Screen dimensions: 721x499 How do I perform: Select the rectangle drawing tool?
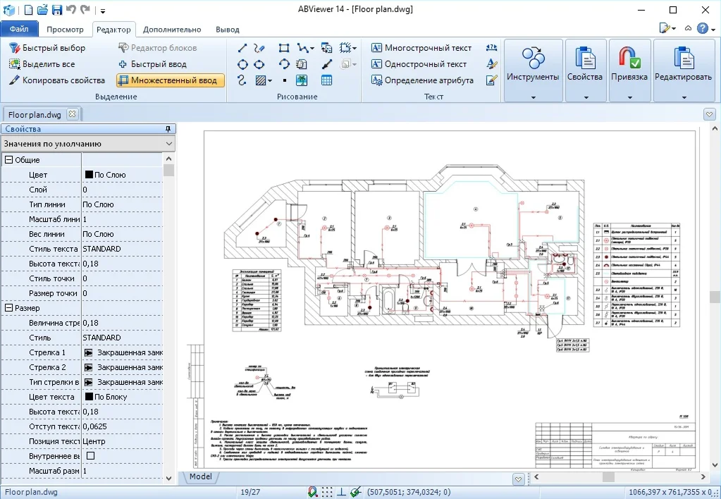coord(284,48)
